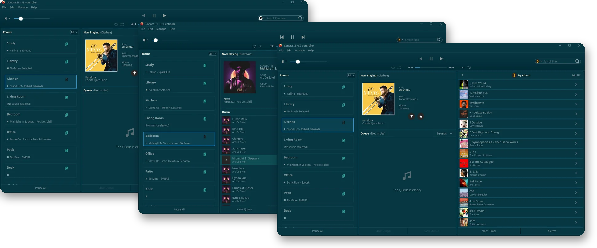597x248 pixels.
Task: Thumbs-down the track in the front window
Action: click(411, 116)
